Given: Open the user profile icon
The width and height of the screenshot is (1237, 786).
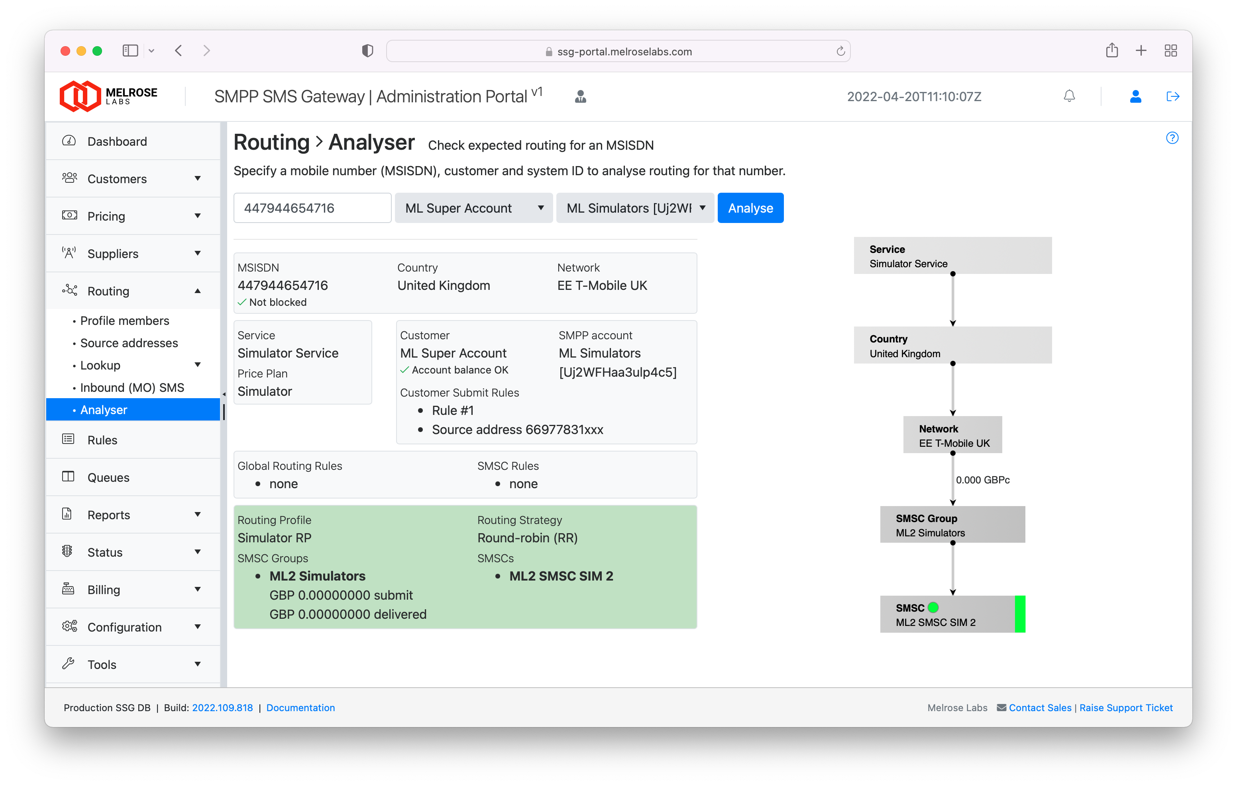Looking at the screenshot, I should click(x=1135, y=96).
